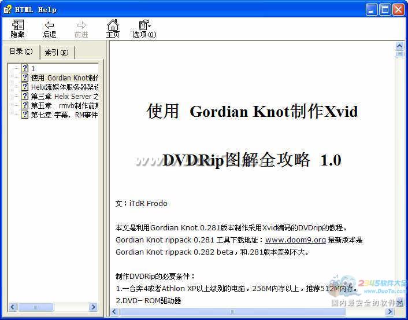Maximize the HTML Help window

click(385, 10)
